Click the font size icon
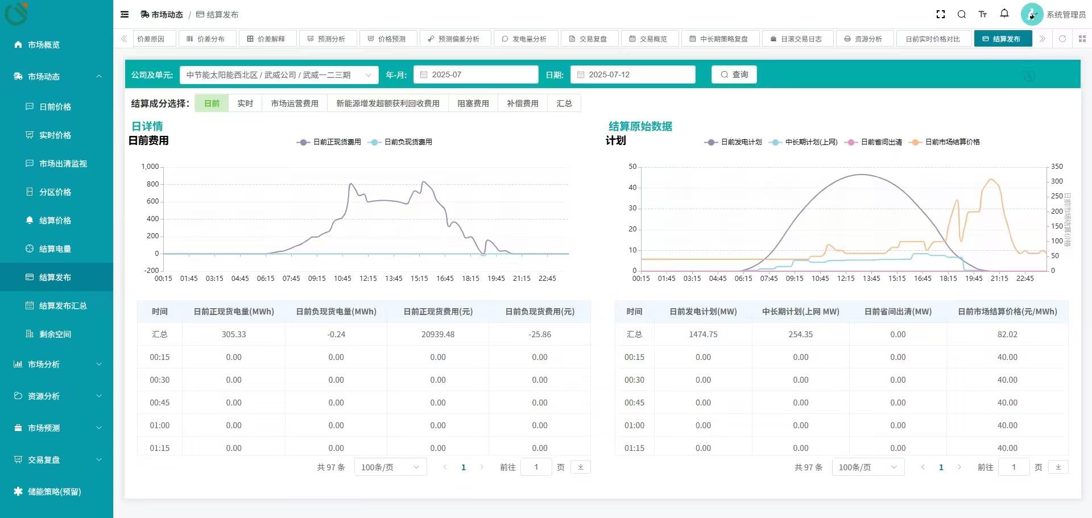 pos(983,15)
